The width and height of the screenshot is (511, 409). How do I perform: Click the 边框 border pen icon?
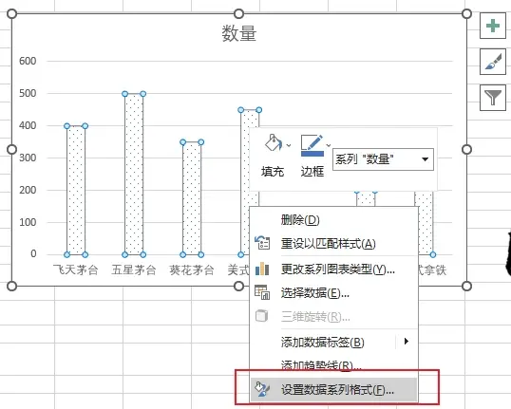(x=312, y=145)
